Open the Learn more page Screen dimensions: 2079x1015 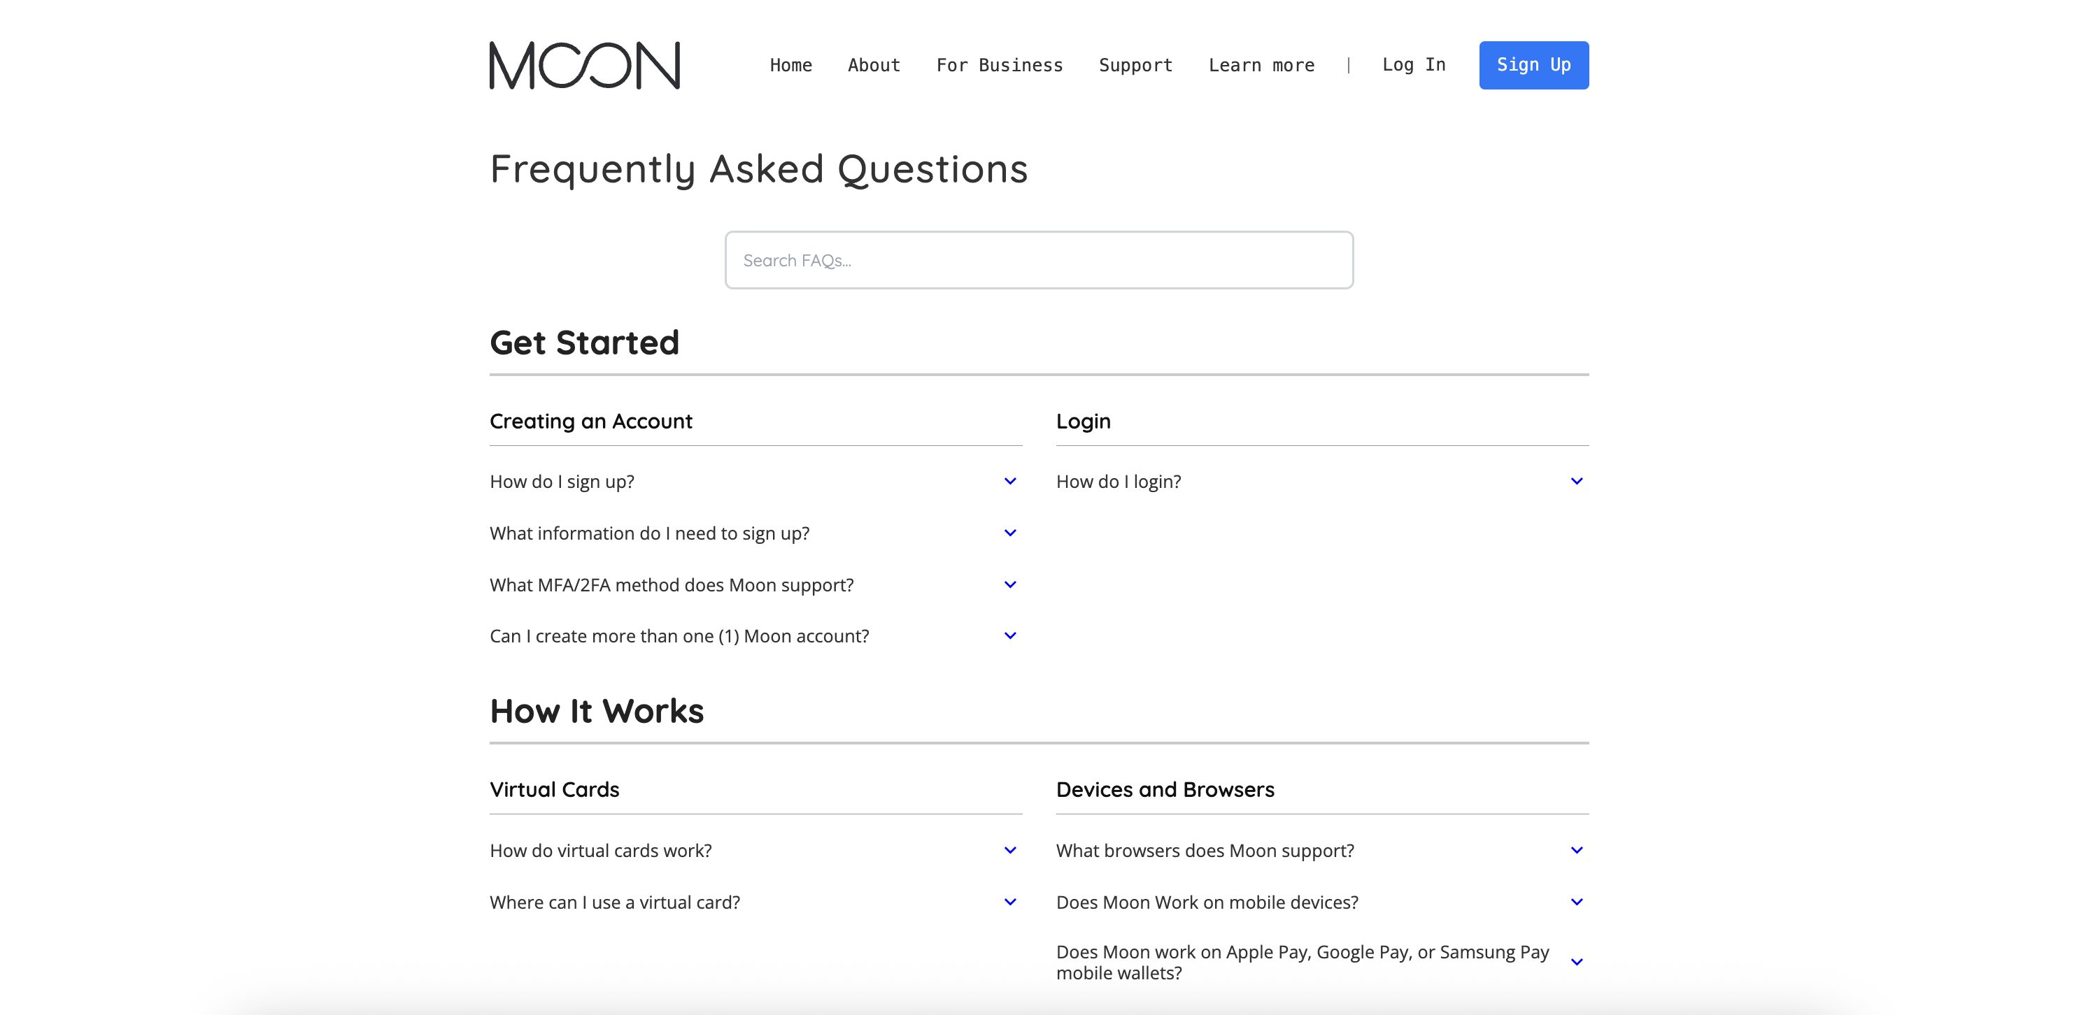[x=1261, y=65]
